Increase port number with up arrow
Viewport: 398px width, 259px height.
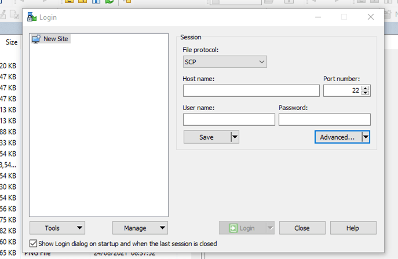[366, 88]
